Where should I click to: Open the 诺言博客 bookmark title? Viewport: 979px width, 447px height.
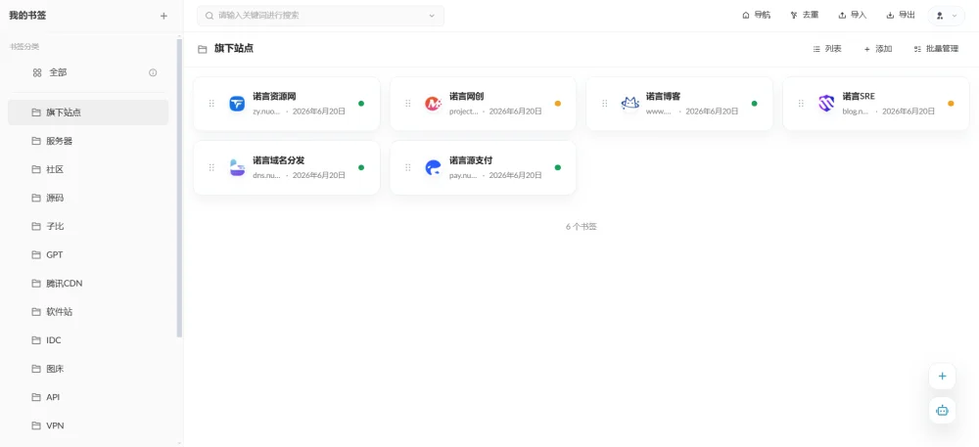pyautogui.click(x=663, y=97)
